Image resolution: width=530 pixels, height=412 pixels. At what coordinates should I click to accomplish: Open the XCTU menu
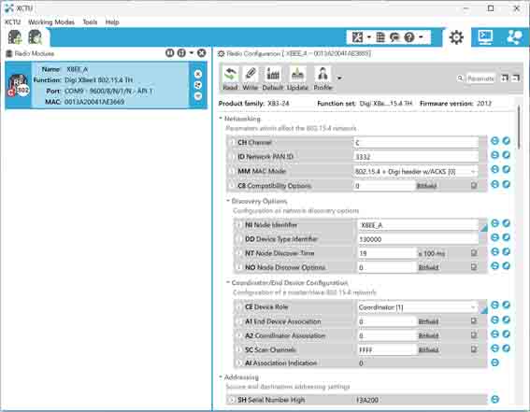pos(12,21)
